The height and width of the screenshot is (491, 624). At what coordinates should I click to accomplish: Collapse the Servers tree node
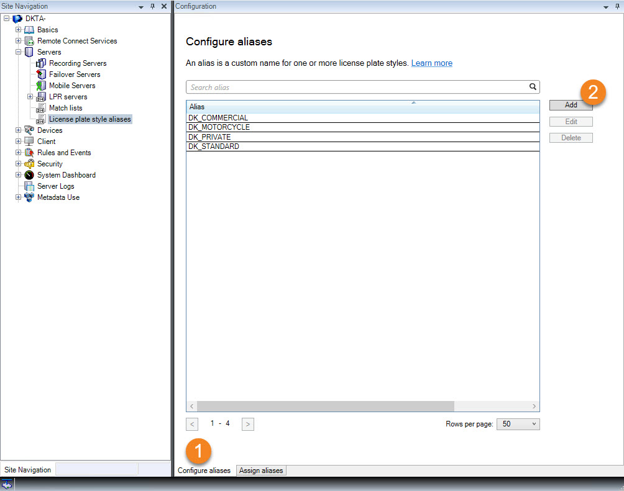(x=19, y=52)
